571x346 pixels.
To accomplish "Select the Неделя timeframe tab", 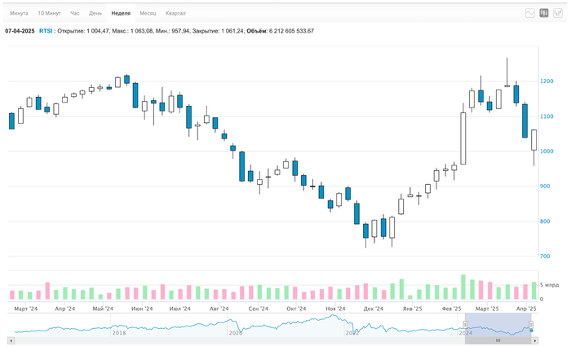I will (x=121, y=14).
